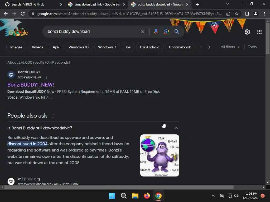This screenshot has height=202, width=270.
Task: Close the virus download link tab
Action: (124, 4)
